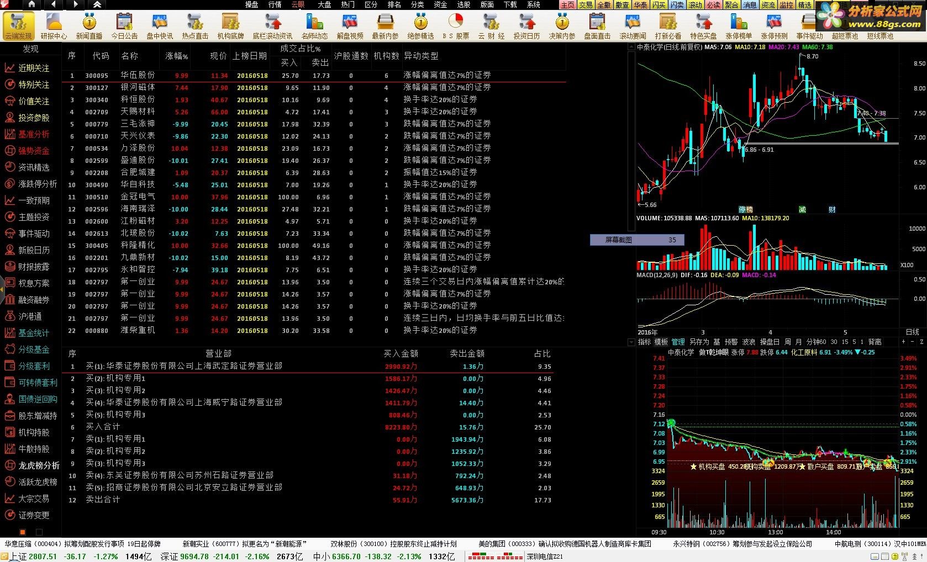Viewport: 927px width, 562px height.
Task: Open 涨停榜单 toolbar icon
Action: coord(739,26)
